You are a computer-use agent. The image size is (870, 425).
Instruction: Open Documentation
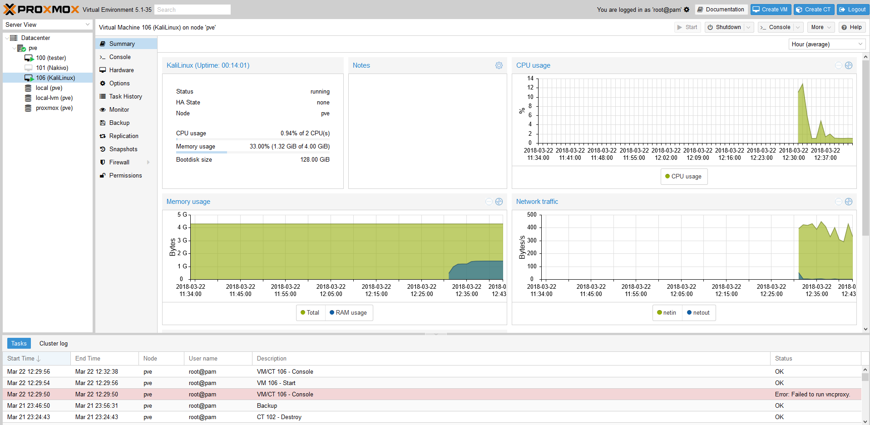point(721,10)
